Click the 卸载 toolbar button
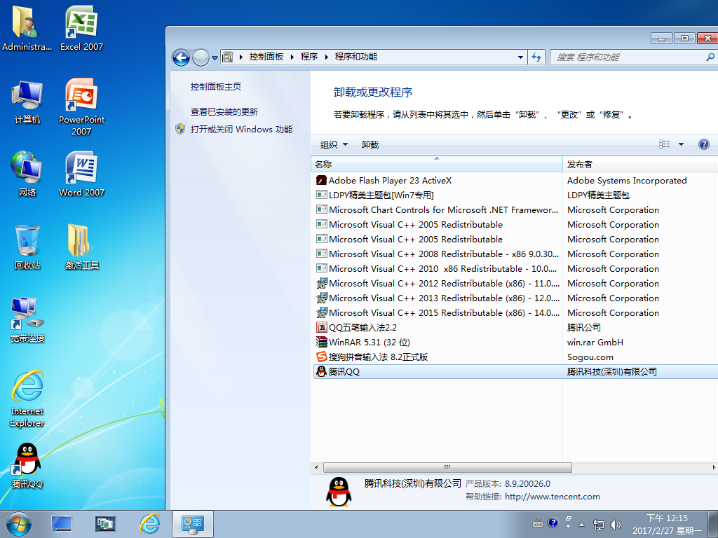This screenshot has height=538, width=718. 370,144
